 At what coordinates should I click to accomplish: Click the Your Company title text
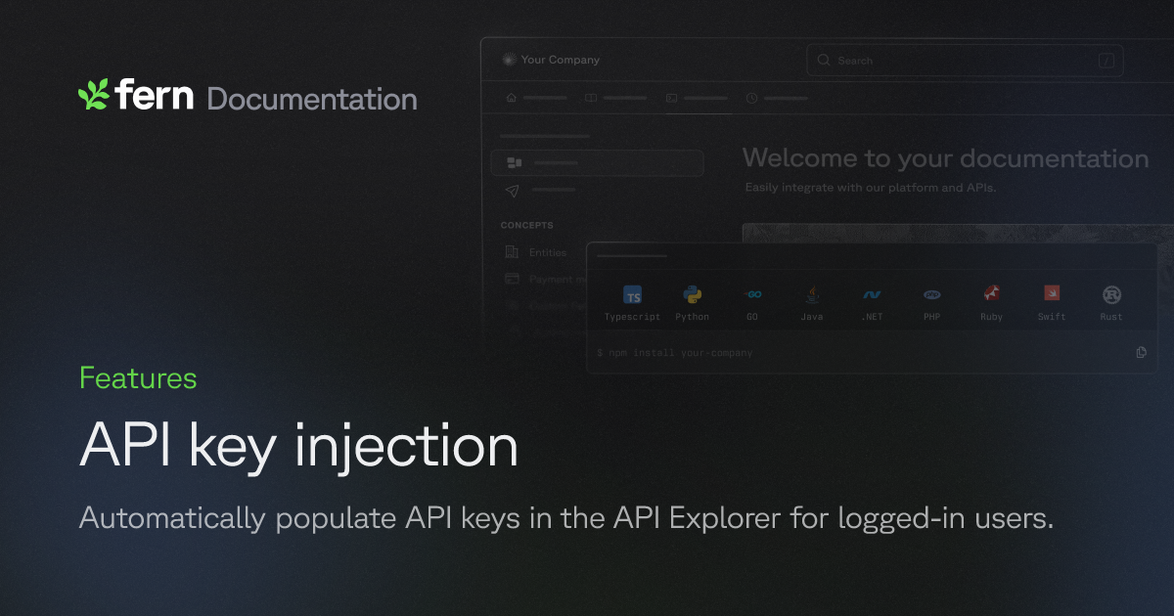click(x=561, y=60)
